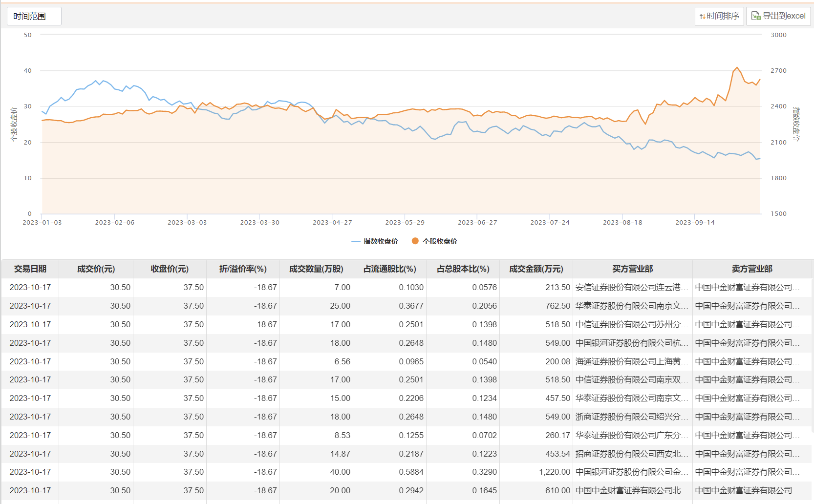Screen dimensions: 814x504
Task: Click the orange circle marker for 个股收盘价
Action: [415, 241]
